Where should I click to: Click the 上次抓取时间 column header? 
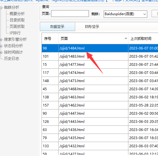143,39
